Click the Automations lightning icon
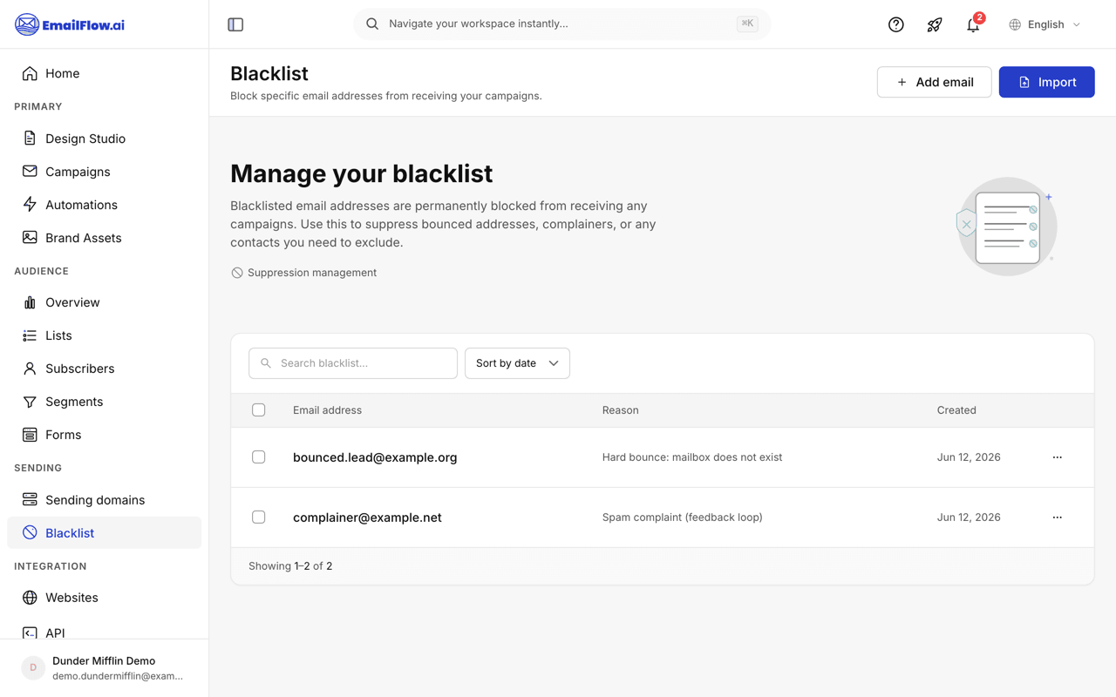 [x=30, y=205]
